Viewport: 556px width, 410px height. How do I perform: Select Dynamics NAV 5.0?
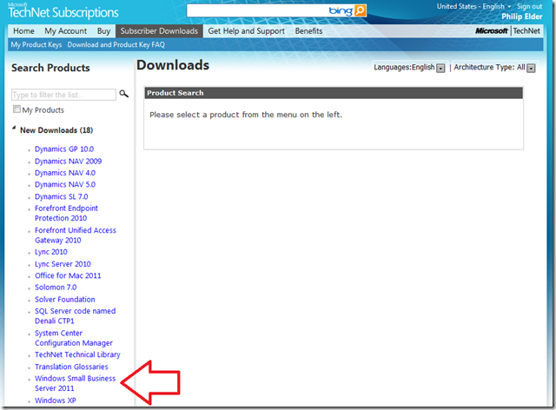[65, 184]
